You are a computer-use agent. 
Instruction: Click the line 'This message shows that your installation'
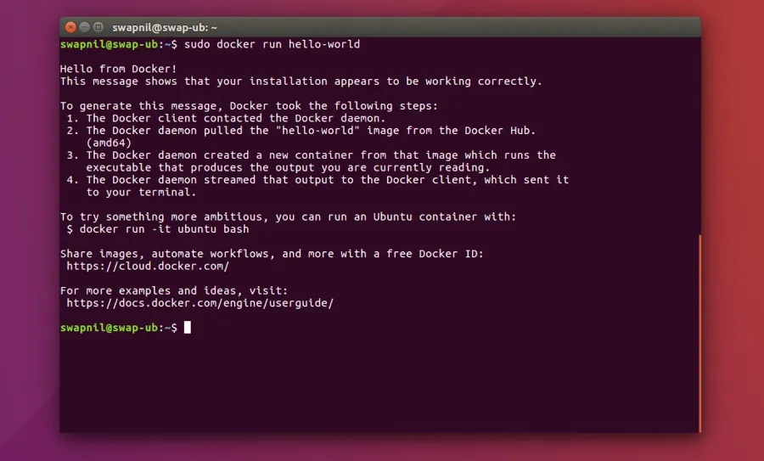[301, 82]
